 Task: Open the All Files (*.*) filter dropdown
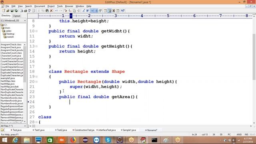coord(25,126)
